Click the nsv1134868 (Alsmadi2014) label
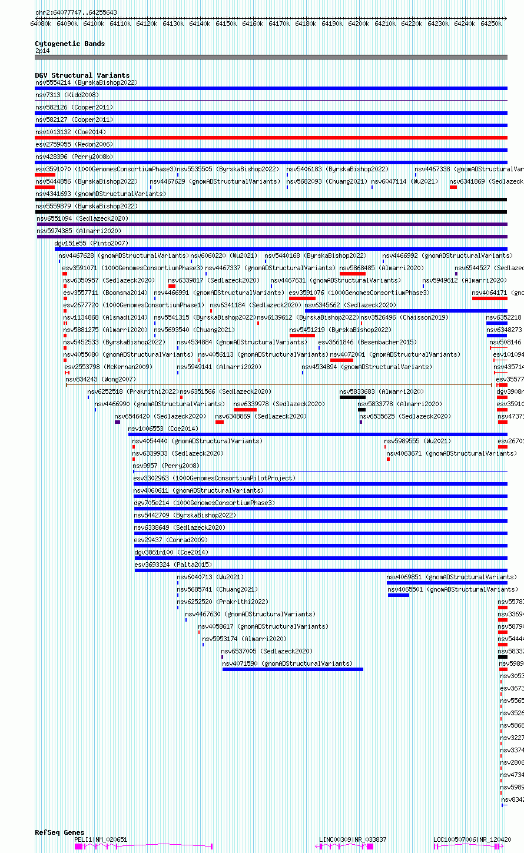Screen dimensions: 524x853 click(105, 317)
